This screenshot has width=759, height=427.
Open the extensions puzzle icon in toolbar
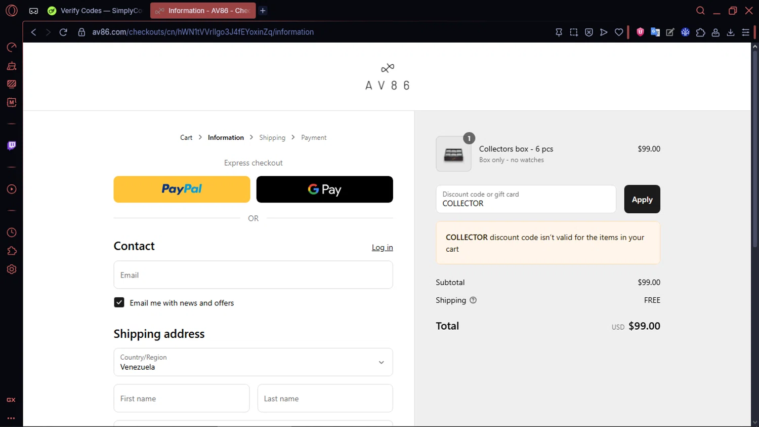coord(701,32)
